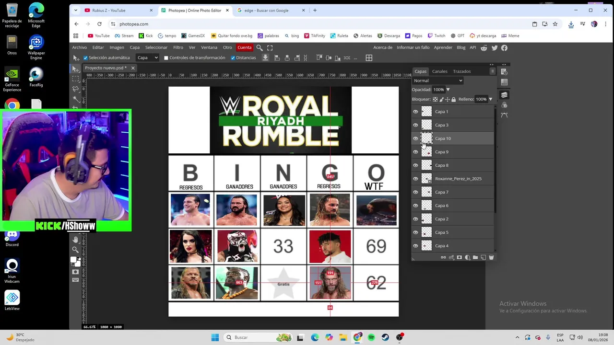Select the Hand tool
This screenshot has height=345, width=614.
(75, 240)
